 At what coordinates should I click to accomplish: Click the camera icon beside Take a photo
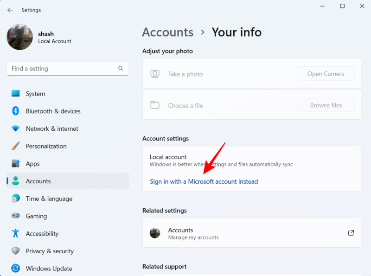pyautogui.click(x=155, y=73)
